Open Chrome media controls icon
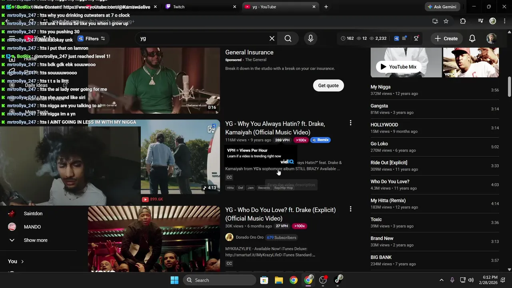The height and width of the screenshot is (288, 512). click(x=481, y=21)
